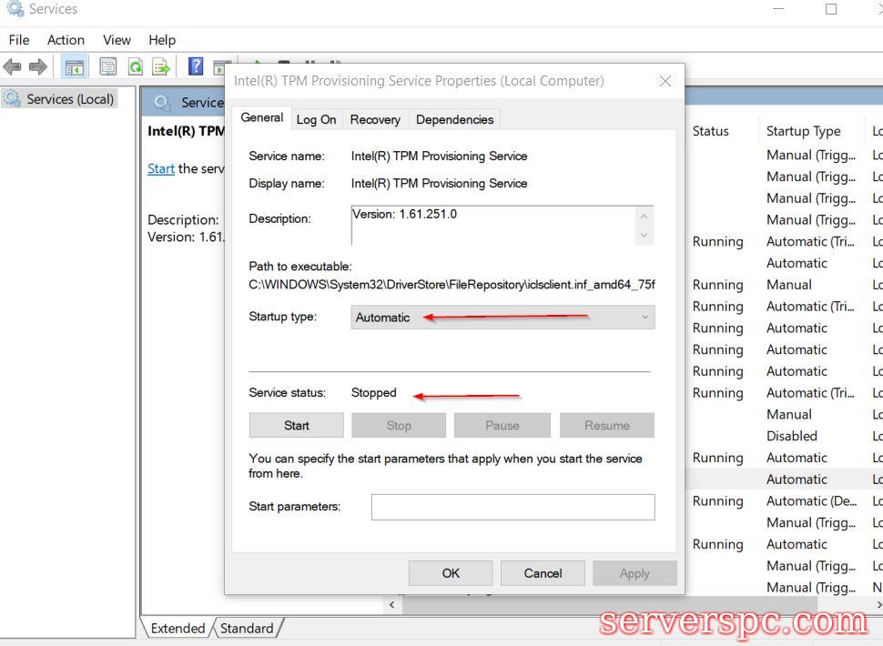Open the Dependencies tab
Viewport: 883px width, 646px height.
(x=454, y=119)
